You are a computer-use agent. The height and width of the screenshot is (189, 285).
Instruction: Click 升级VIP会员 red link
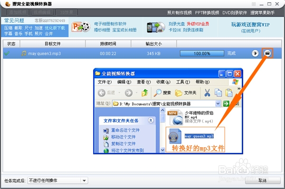coord(198,24)
